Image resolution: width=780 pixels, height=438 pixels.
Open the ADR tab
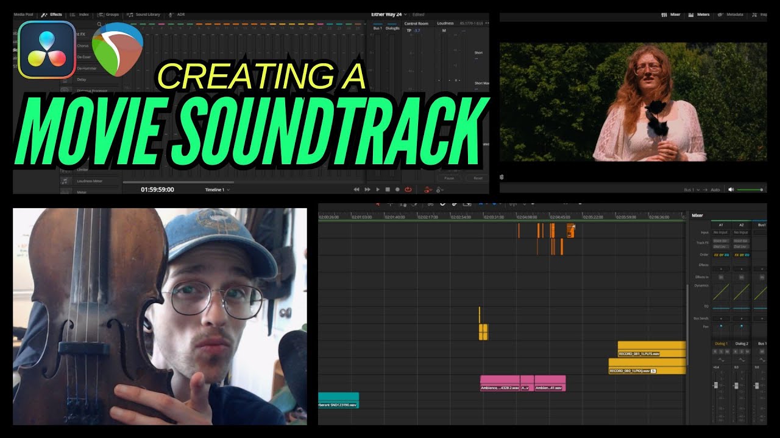click(x=177, y=13)
